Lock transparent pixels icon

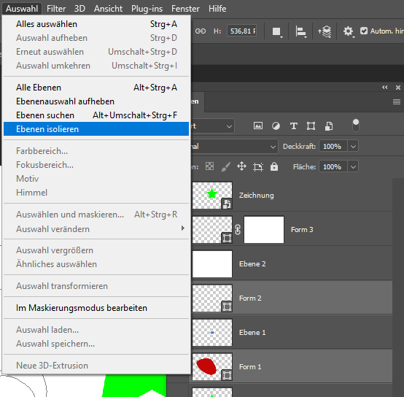pyautogui.click(x=209, y=166)
